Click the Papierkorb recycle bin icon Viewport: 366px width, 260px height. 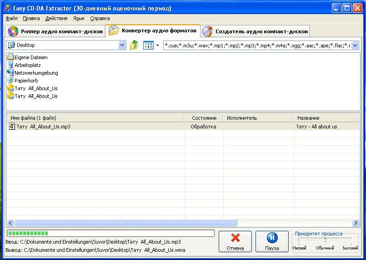pyautogui.click(x=10, y=80)
